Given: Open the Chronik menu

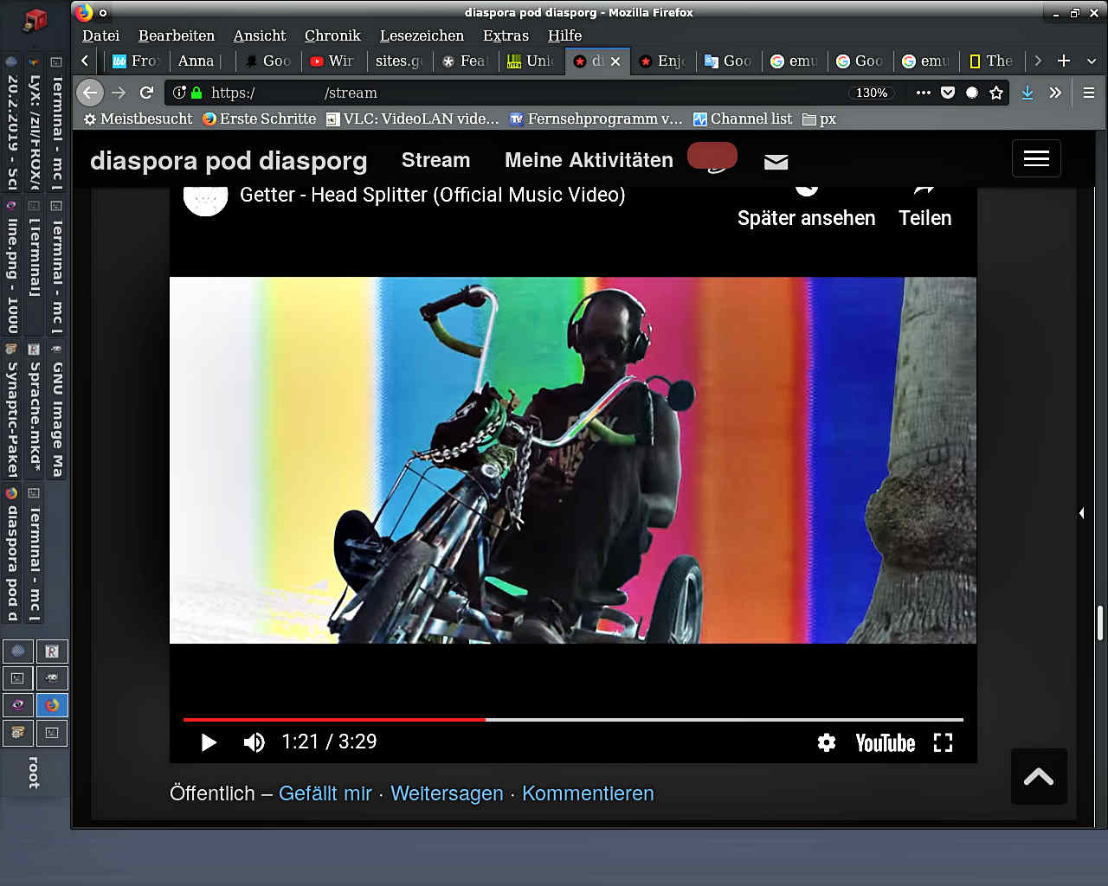Looking at the screenshot, I should pos(332,35).
